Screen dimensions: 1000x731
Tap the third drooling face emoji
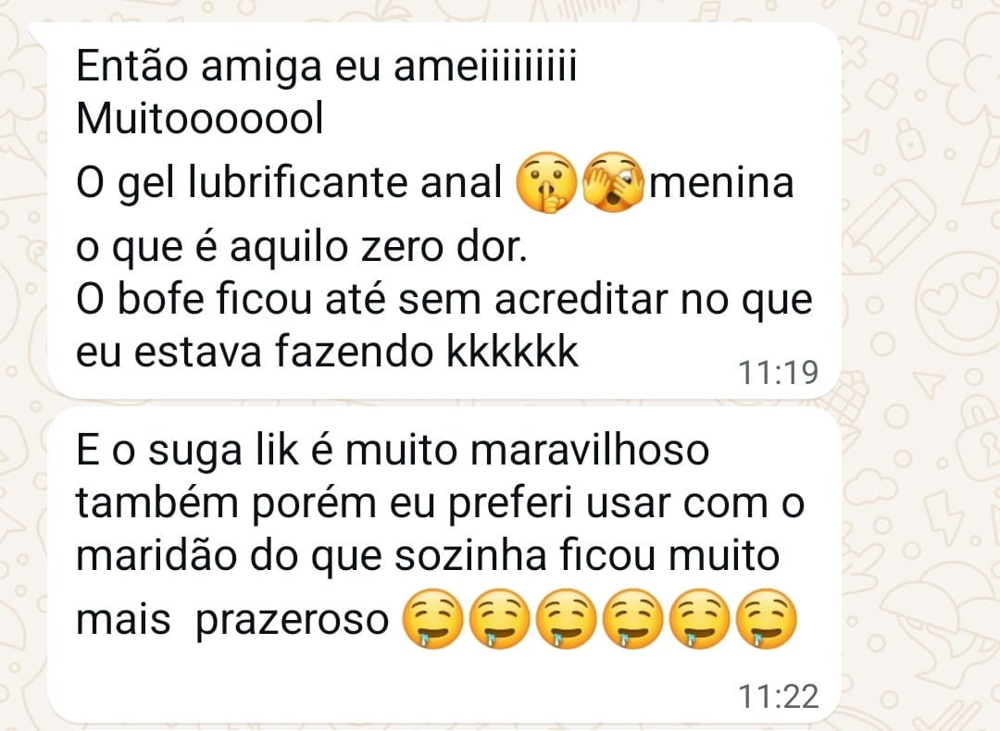567,618
